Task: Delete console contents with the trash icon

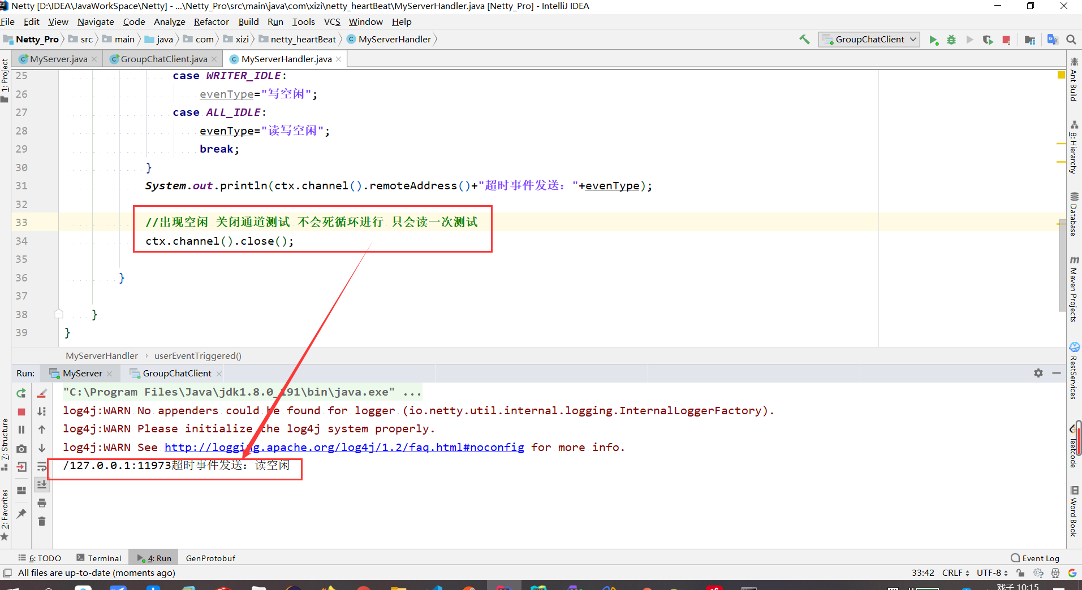Action: [x=42, y=521]
